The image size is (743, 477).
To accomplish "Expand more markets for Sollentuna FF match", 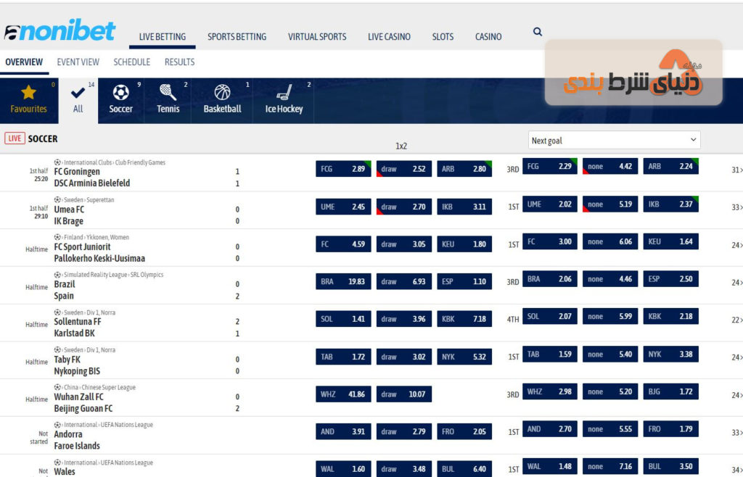I will pyautogui.click(x=737, y=320).
